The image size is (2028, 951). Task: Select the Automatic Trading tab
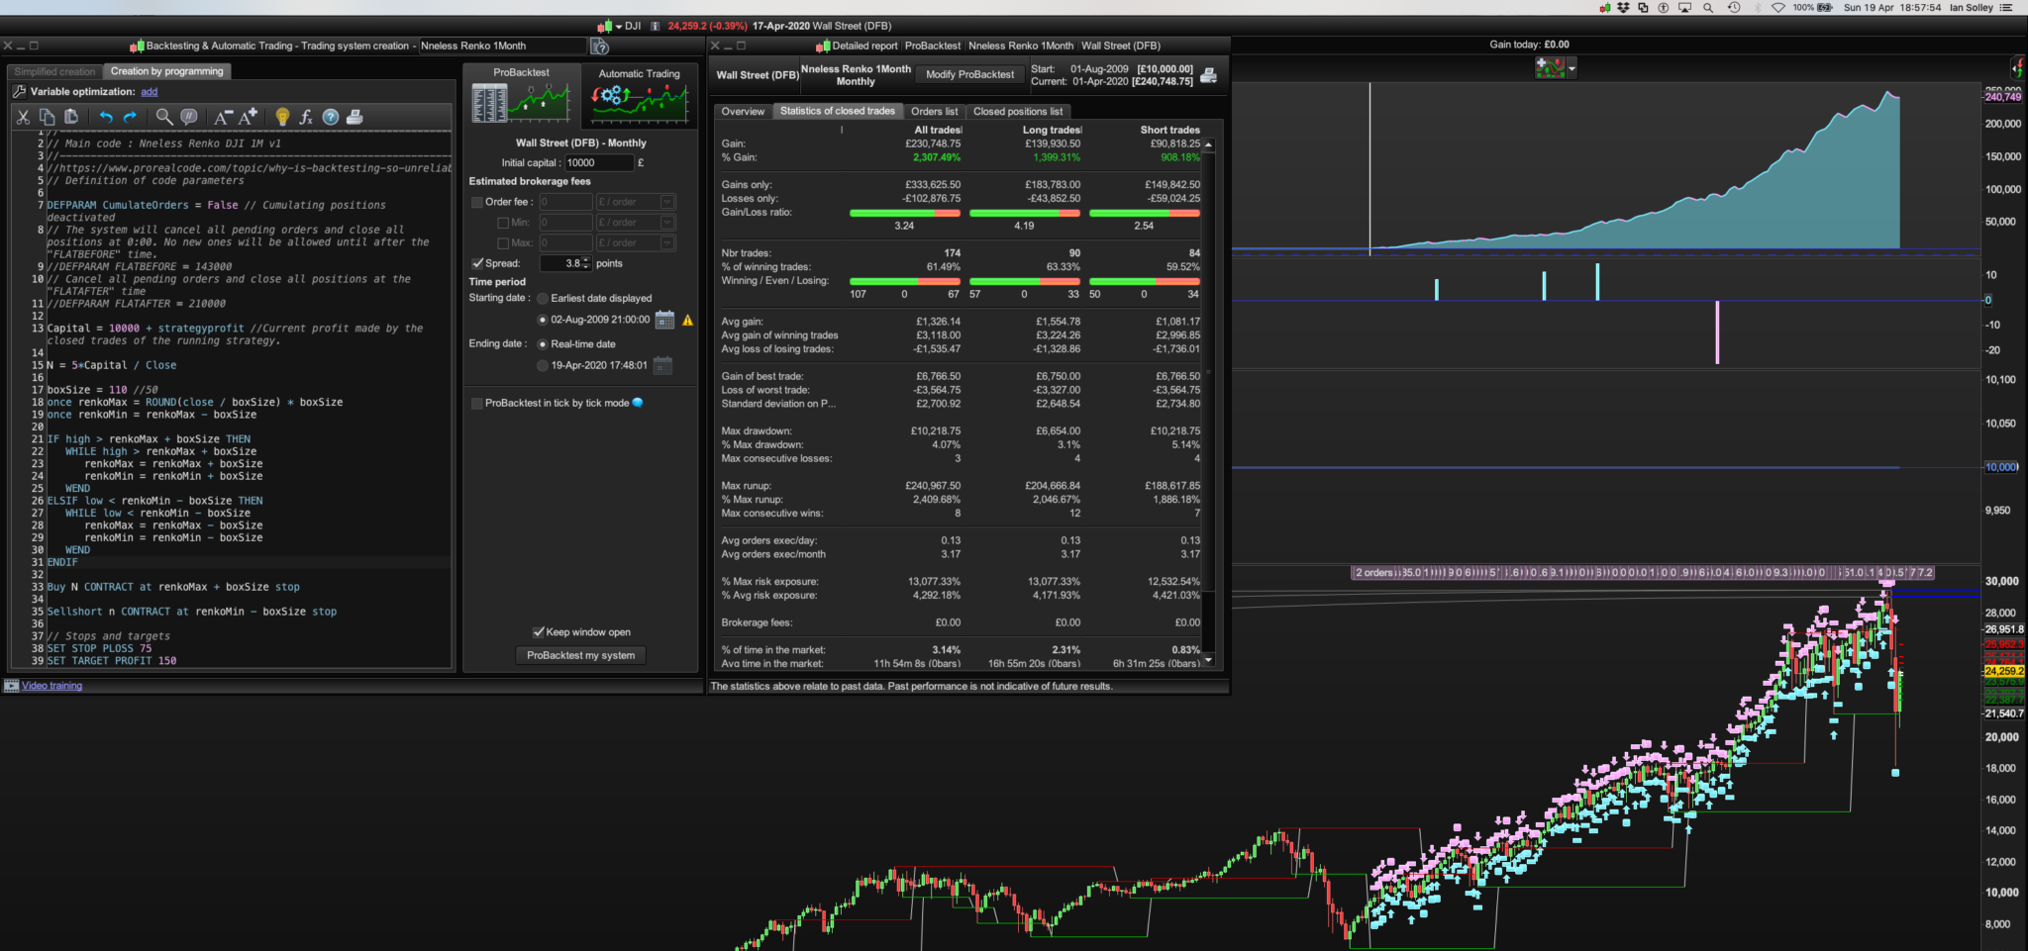coord(640,95)
